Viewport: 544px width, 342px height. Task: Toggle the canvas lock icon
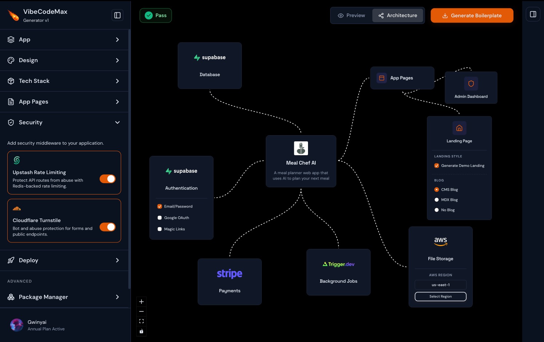(141, 331)
